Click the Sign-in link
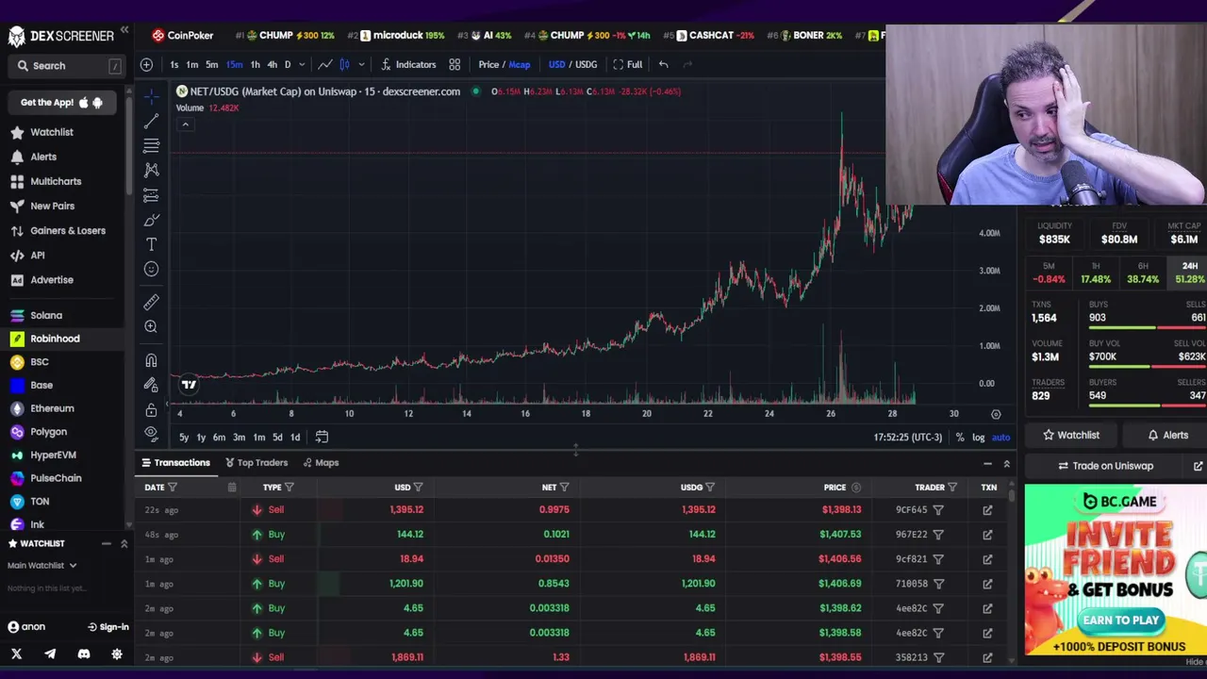This screenshot has height=679, width=1207. pyautogui.click(x=107, y=627)
